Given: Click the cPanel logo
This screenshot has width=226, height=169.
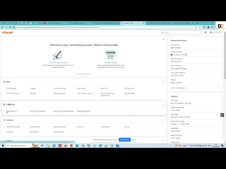Looking at the screenshot, I should click(8, 32).
